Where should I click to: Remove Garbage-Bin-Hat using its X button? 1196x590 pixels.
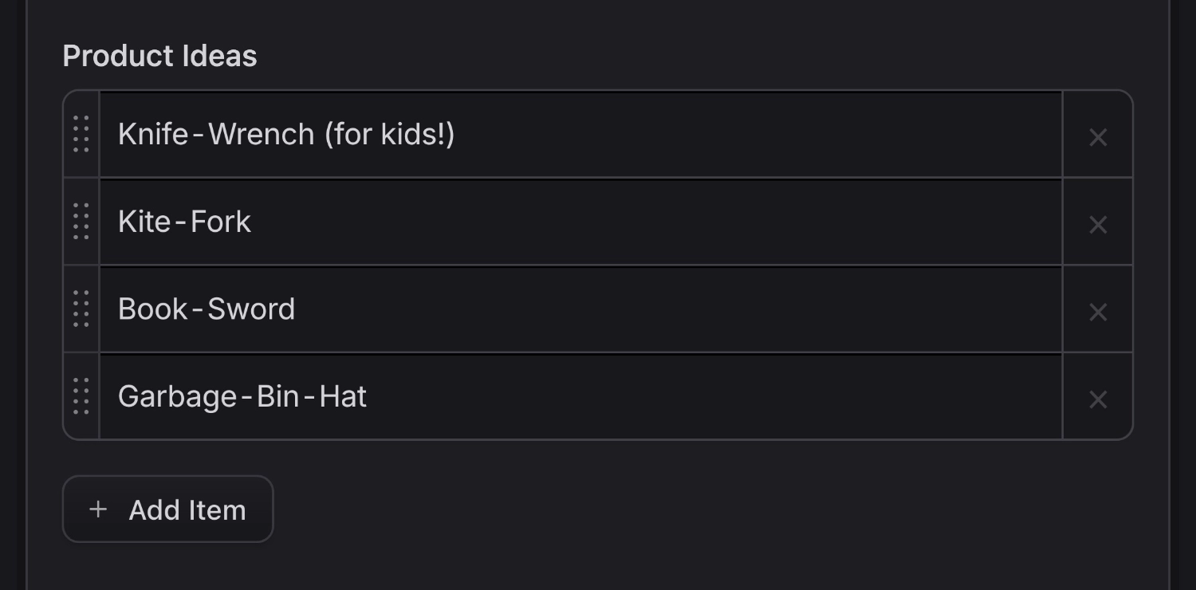[1098, 399]
